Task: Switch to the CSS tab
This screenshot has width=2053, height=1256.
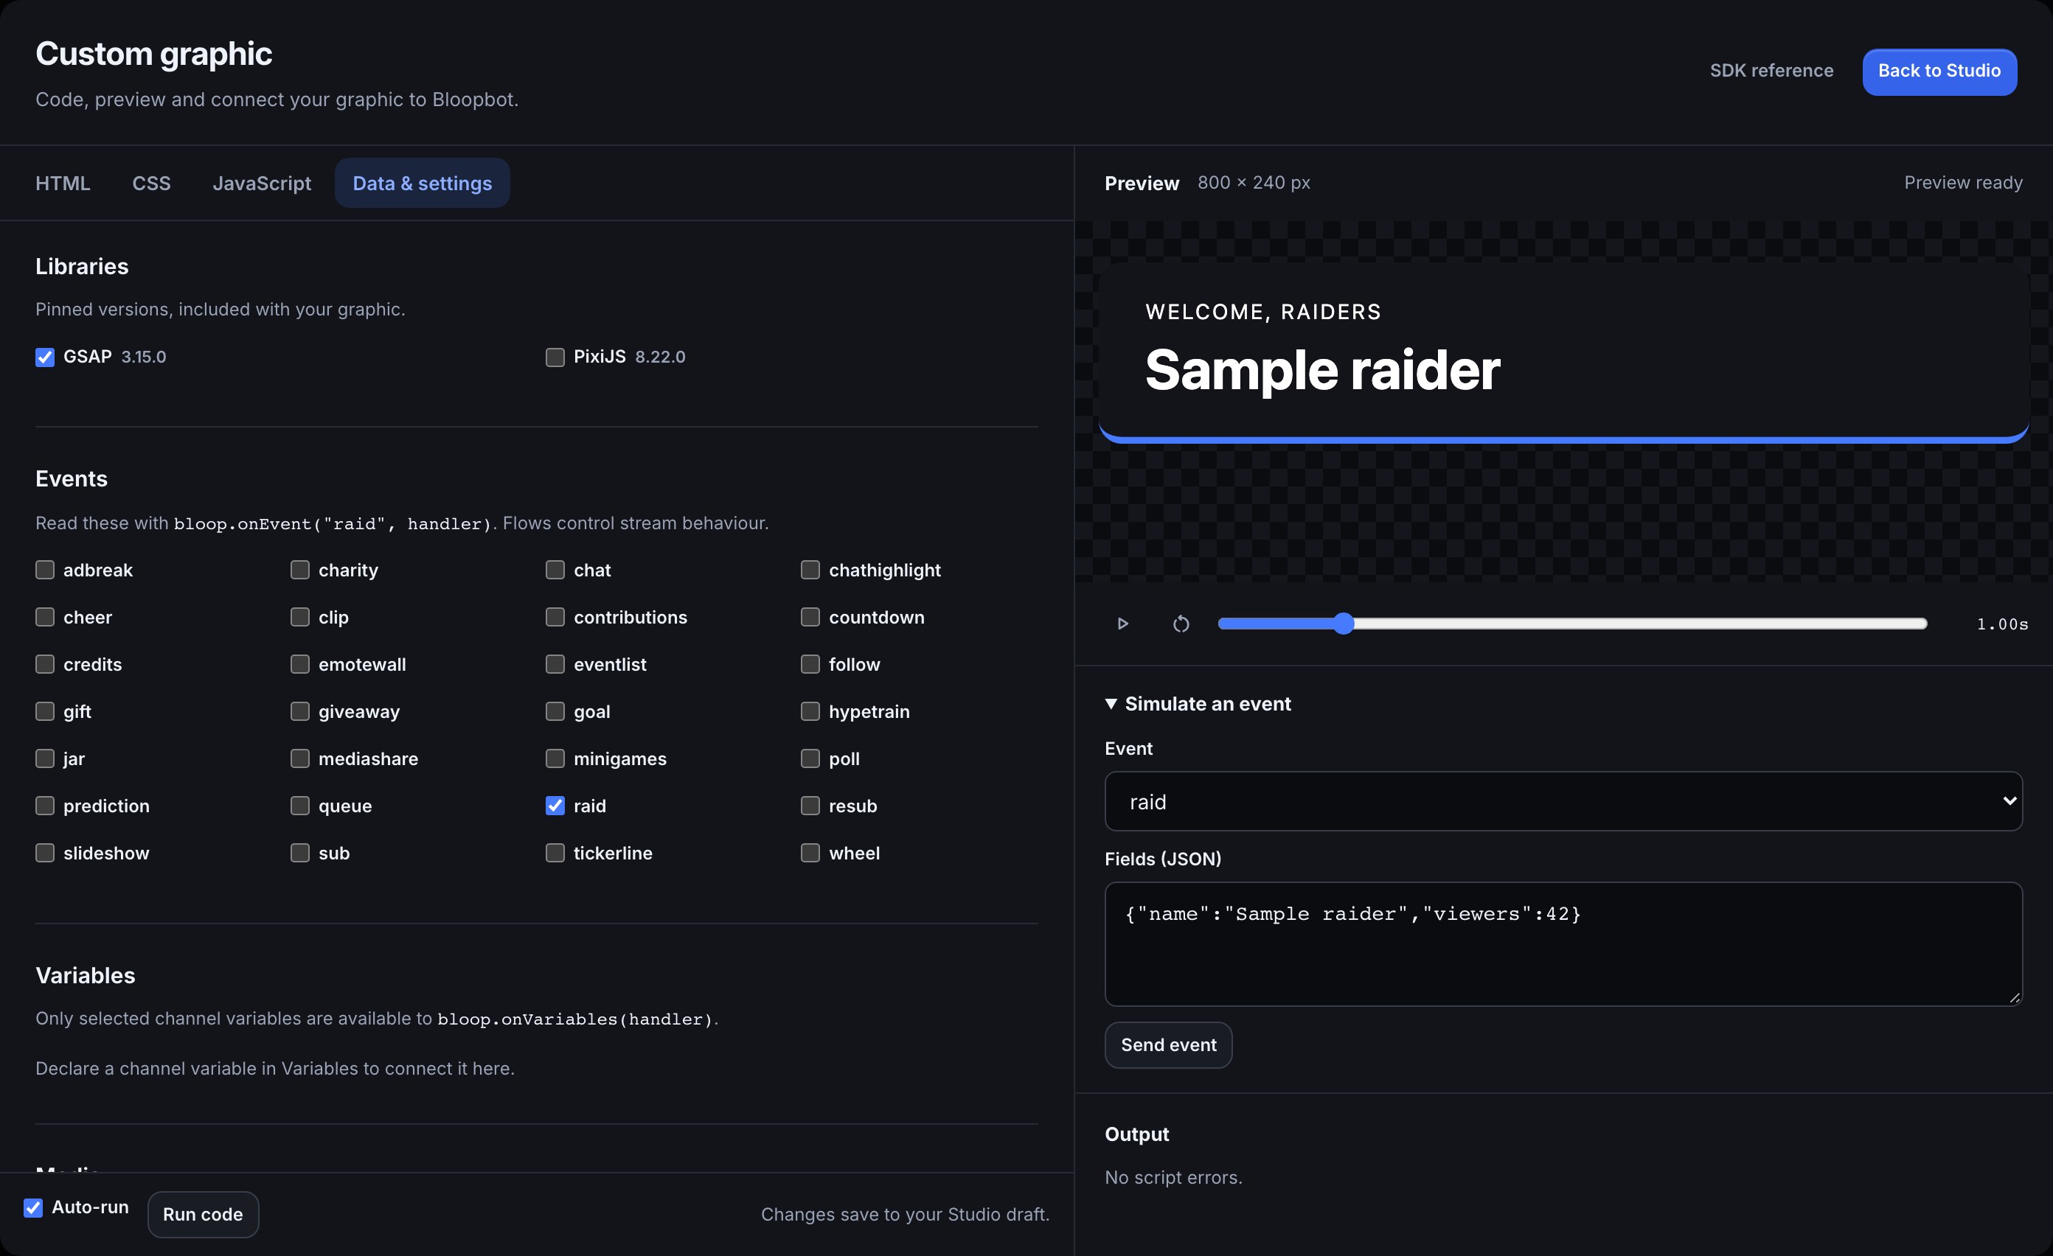Action: pos(152,184)
